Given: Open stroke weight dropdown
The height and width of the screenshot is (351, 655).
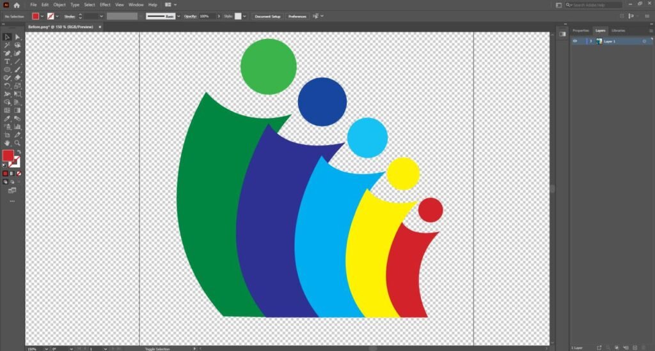Looking at the screenshot, I should point(101,16).
